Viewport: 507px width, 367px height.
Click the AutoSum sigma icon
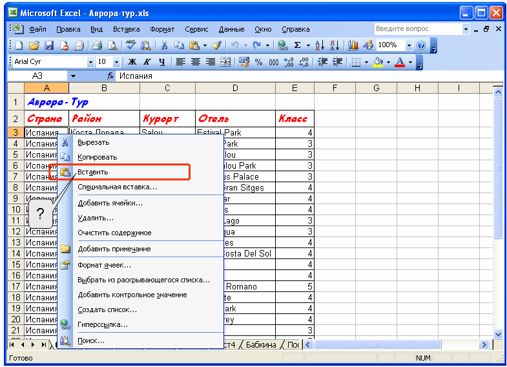pyautogui.click(x=298, y=46)
